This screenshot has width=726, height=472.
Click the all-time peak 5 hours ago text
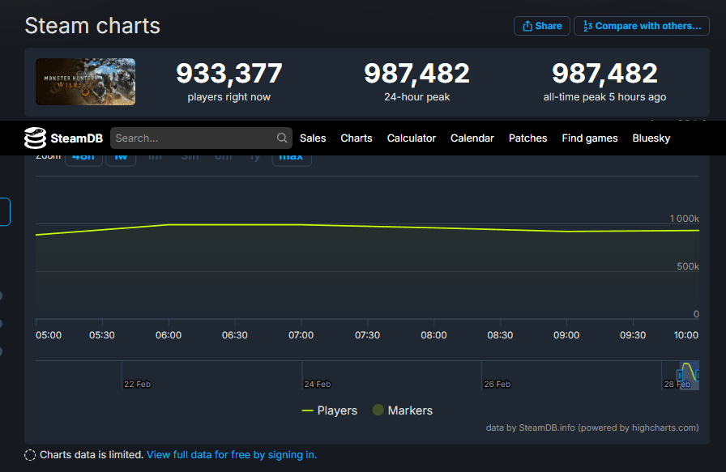[604, 97]
